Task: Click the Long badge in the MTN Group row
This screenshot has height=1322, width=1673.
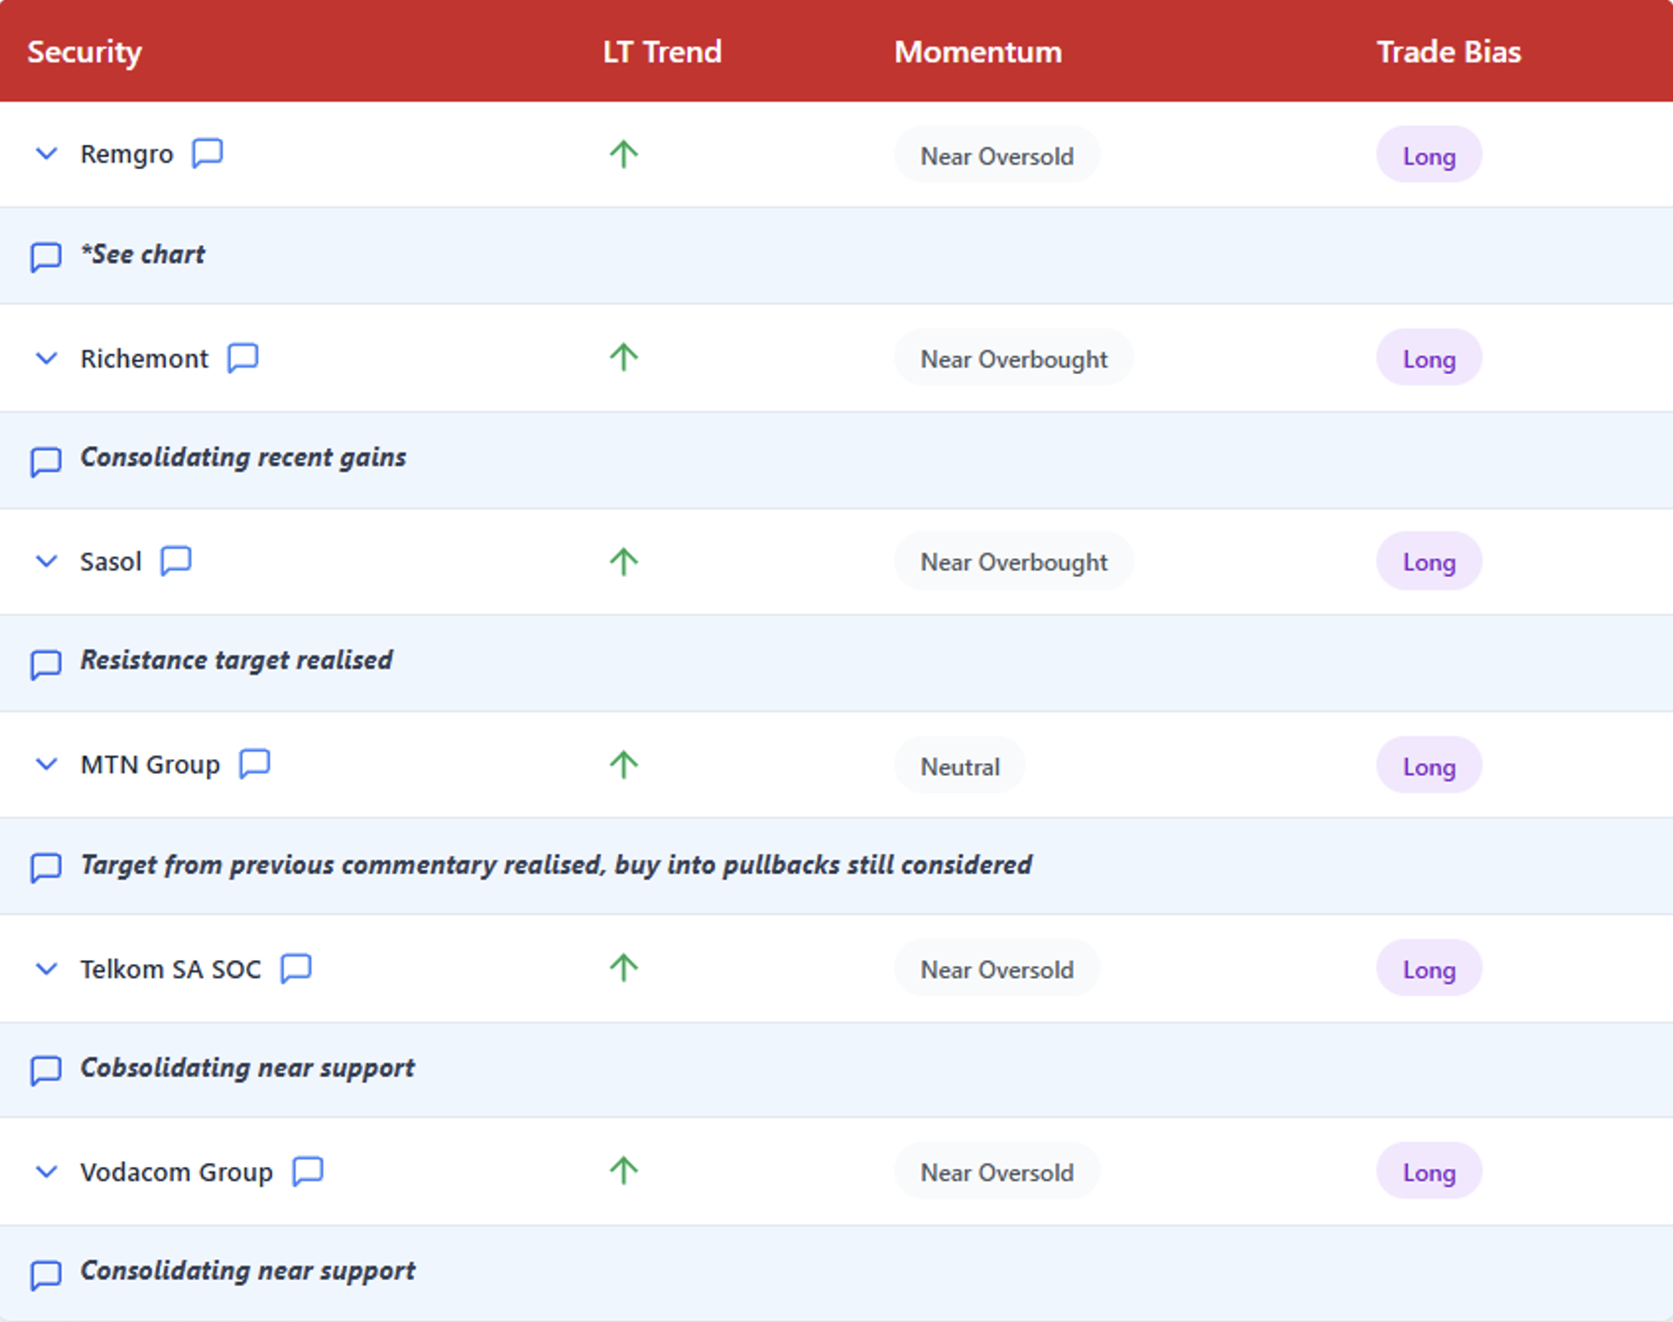Action: 1429,766
